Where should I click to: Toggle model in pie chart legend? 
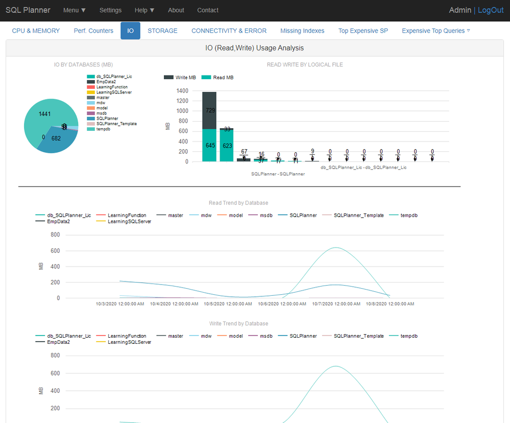click(x=97, y=108)
